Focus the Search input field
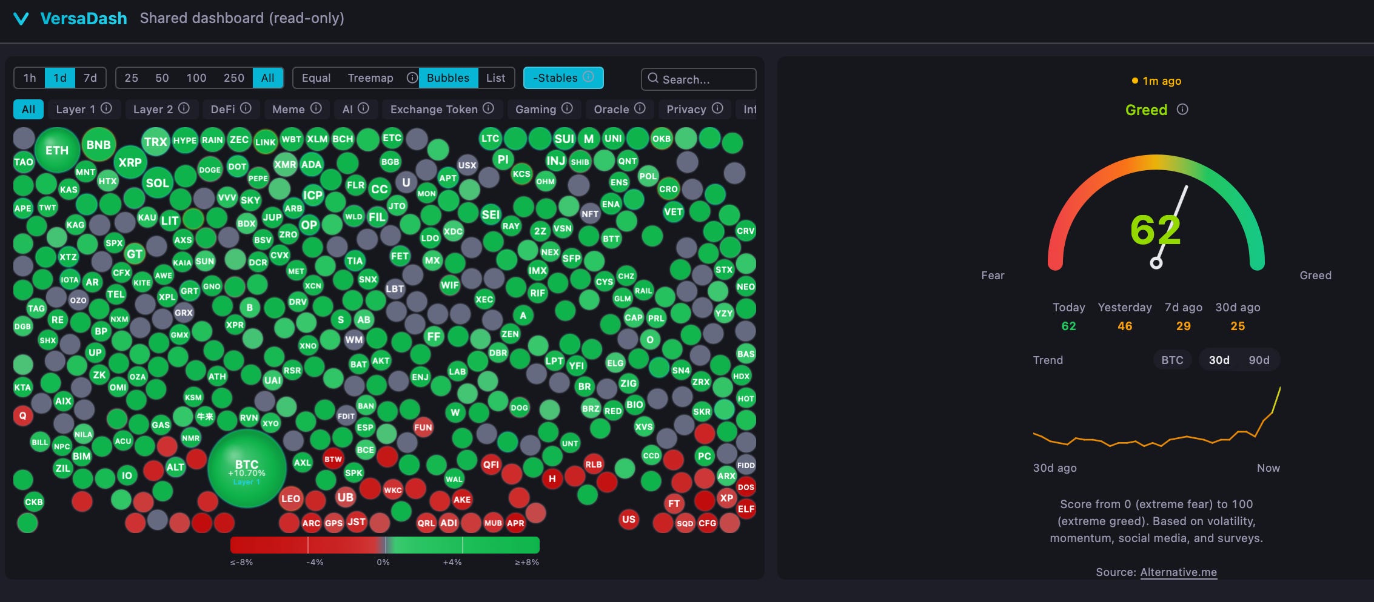1374x602 pixels. point(699,79)
